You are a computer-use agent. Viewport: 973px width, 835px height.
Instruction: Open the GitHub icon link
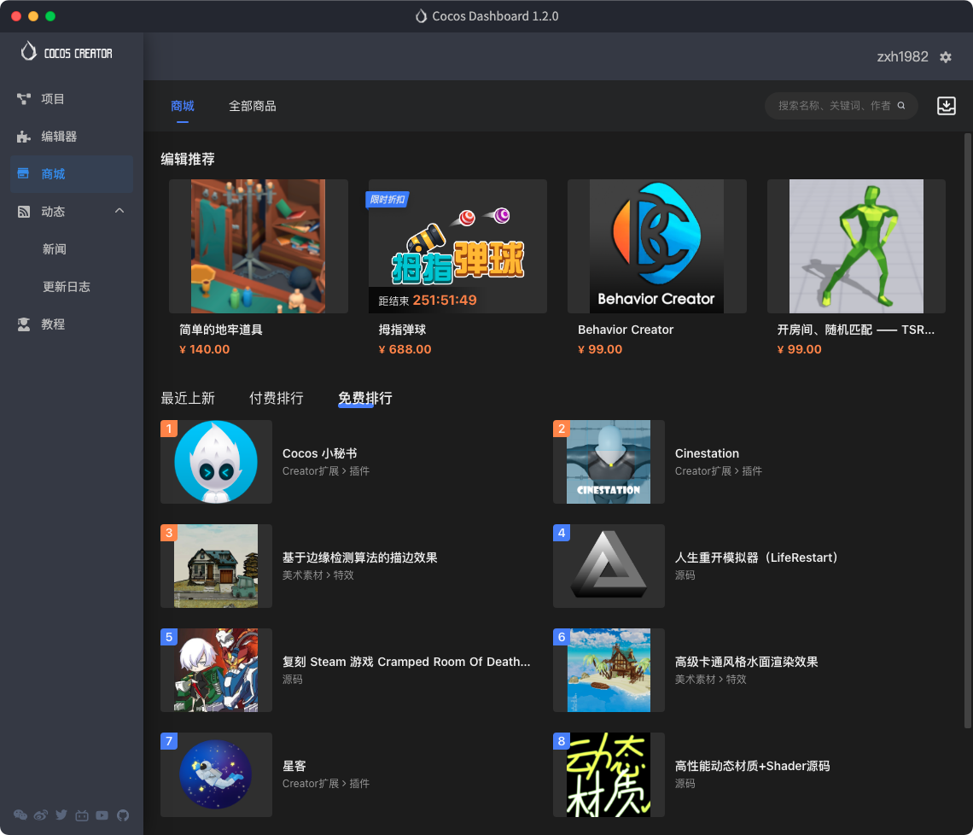(123, 815)
